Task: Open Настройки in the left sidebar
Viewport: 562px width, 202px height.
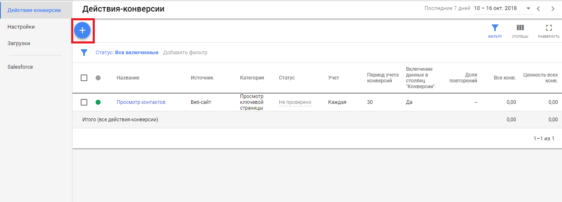Action: (x=21, y=26)
